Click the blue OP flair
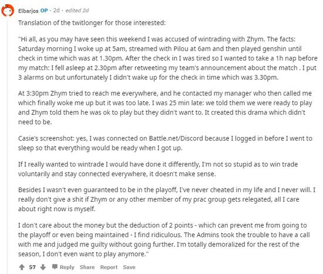This screenshot has height=274, width=323. [44, 11]
